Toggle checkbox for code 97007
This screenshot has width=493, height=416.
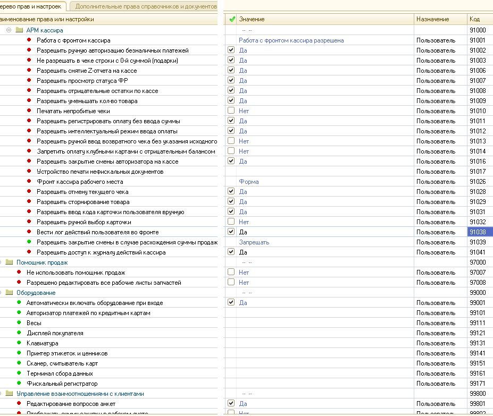pos(231,272)
